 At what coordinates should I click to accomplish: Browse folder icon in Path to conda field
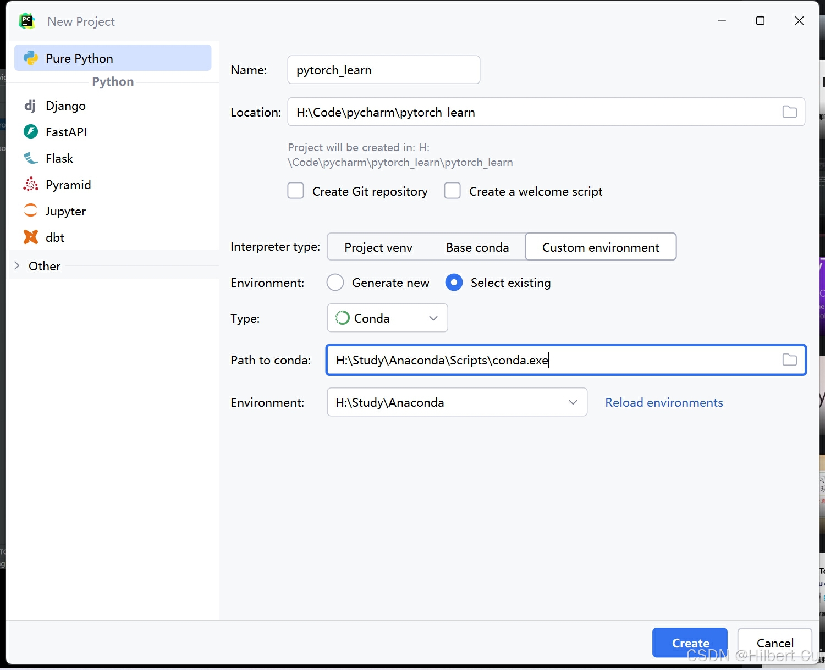(x=790, y=359)
